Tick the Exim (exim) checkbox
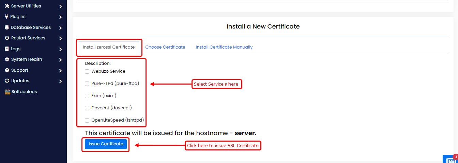 87,96
